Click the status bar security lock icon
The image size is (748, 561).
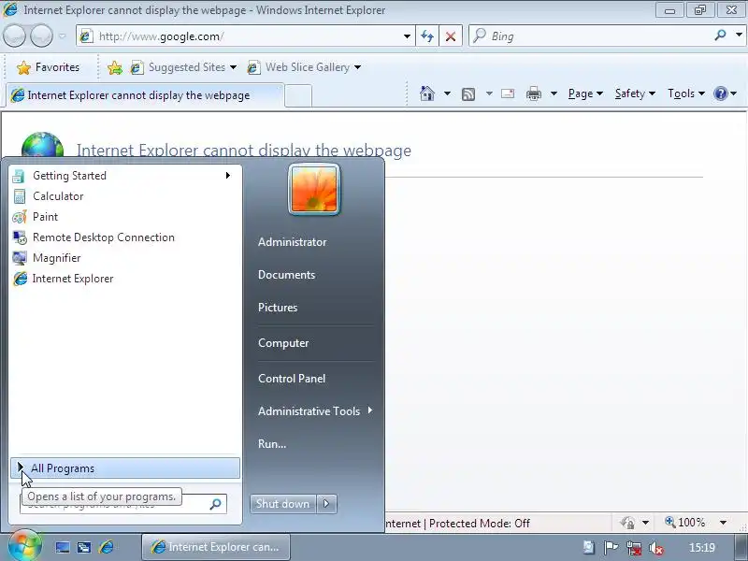[627, 523]
